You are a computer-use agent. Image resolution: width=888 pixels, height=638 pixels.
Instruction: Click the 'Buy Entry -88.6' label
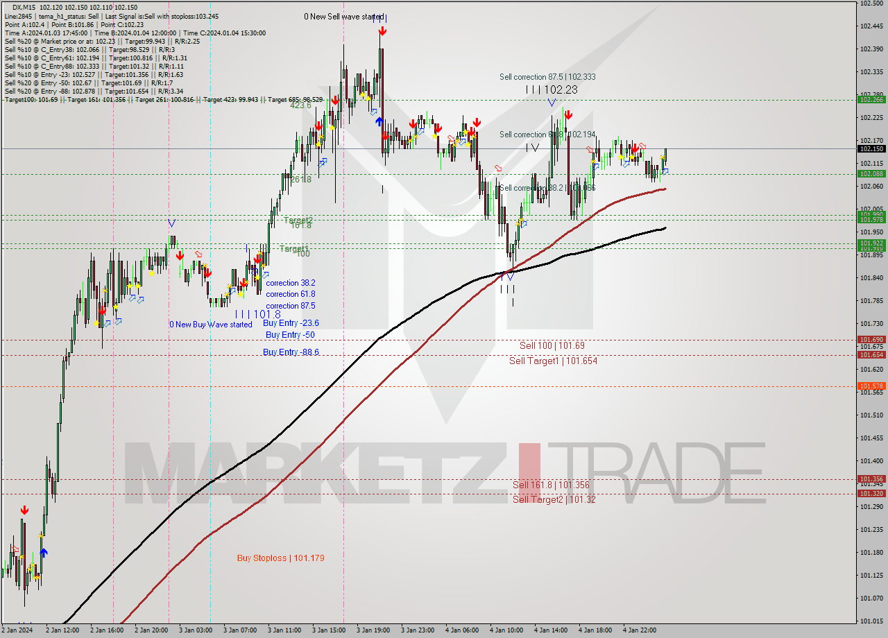click(291, 352)
